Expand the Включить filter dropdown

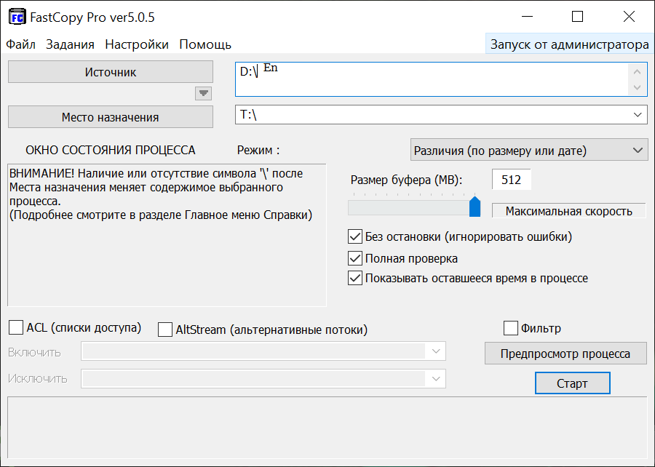[x=436, y=351]
